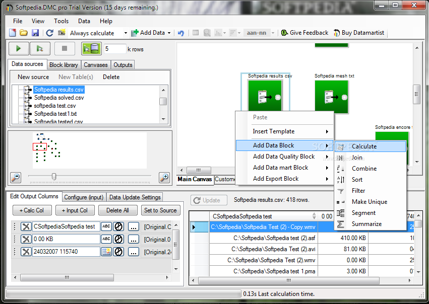Choose Sort from the submenu
Image resolution: width=429 pixels, height=304 pixels.
click(x=370, y=180)
